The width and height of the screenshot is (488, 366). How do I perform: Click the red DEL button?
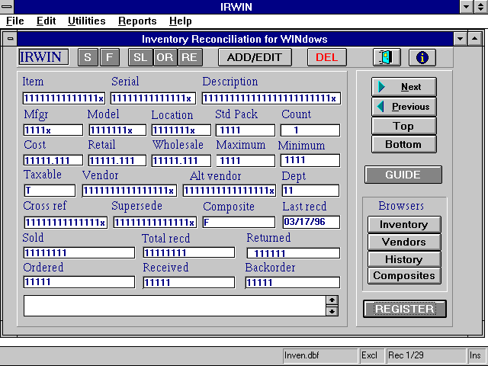pos(327,57)
